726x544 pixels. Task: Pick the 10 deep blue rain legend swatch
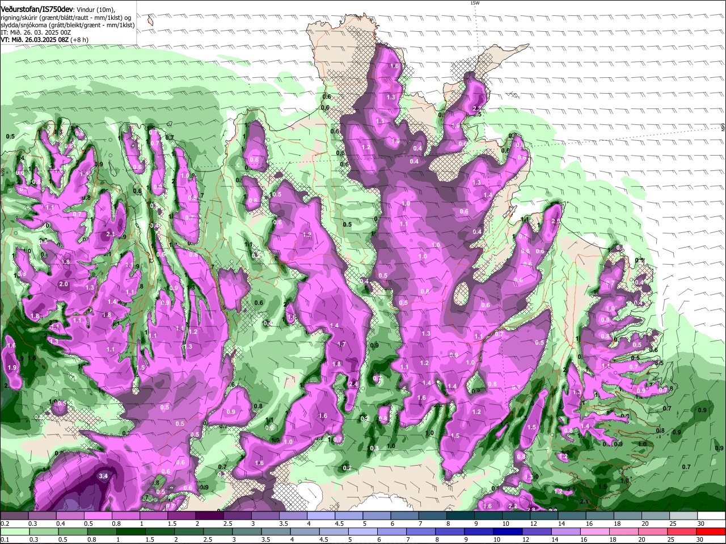click(x=508, y=532)
